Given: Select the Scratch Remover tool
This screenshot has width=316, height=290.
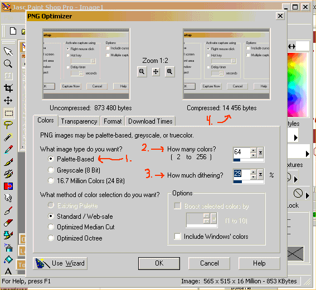Looking at the screenshot, I should click(8, 210).
